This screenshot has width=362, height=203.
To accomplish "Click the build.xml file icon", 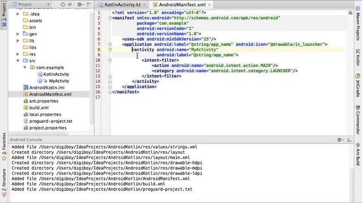I will pos(25,108).
